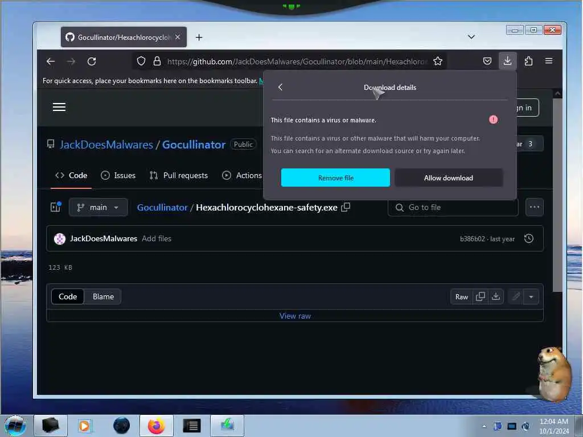583x437 pixels.
Task: Select the Code view toggle
Action: point(68,296)
